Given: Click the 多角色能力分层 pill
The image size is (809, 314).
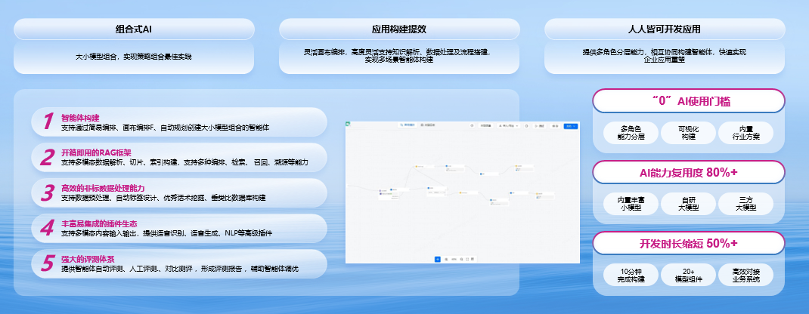Looking at the screenshot, I should (629, 133).
